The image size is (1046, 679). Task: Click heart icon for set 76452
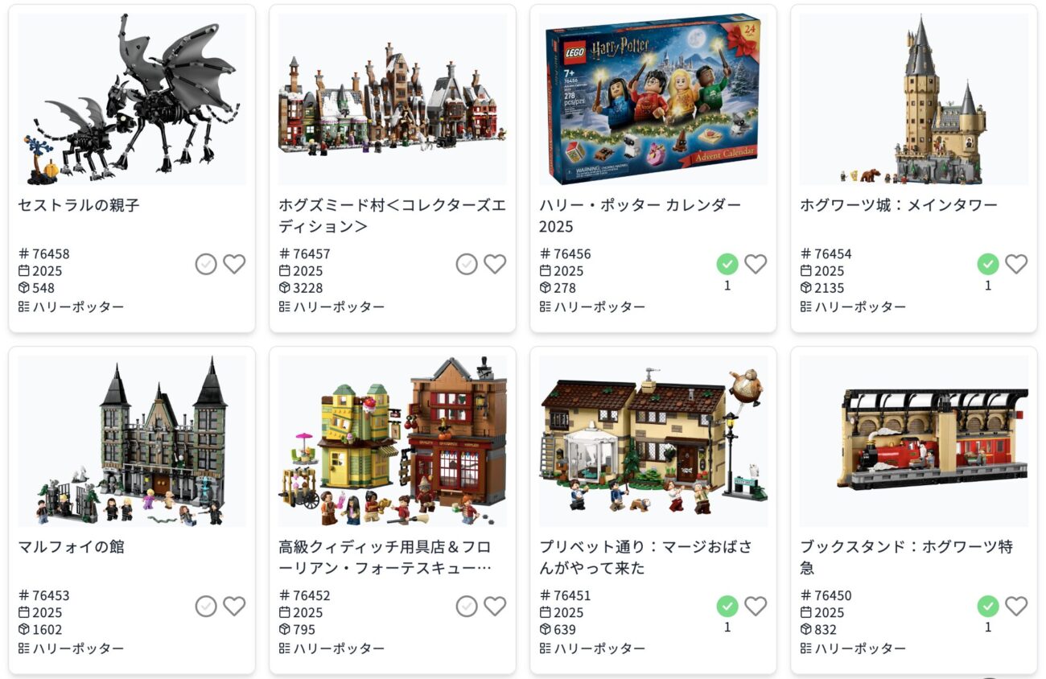pyautogui.click(x=495, y=606)
